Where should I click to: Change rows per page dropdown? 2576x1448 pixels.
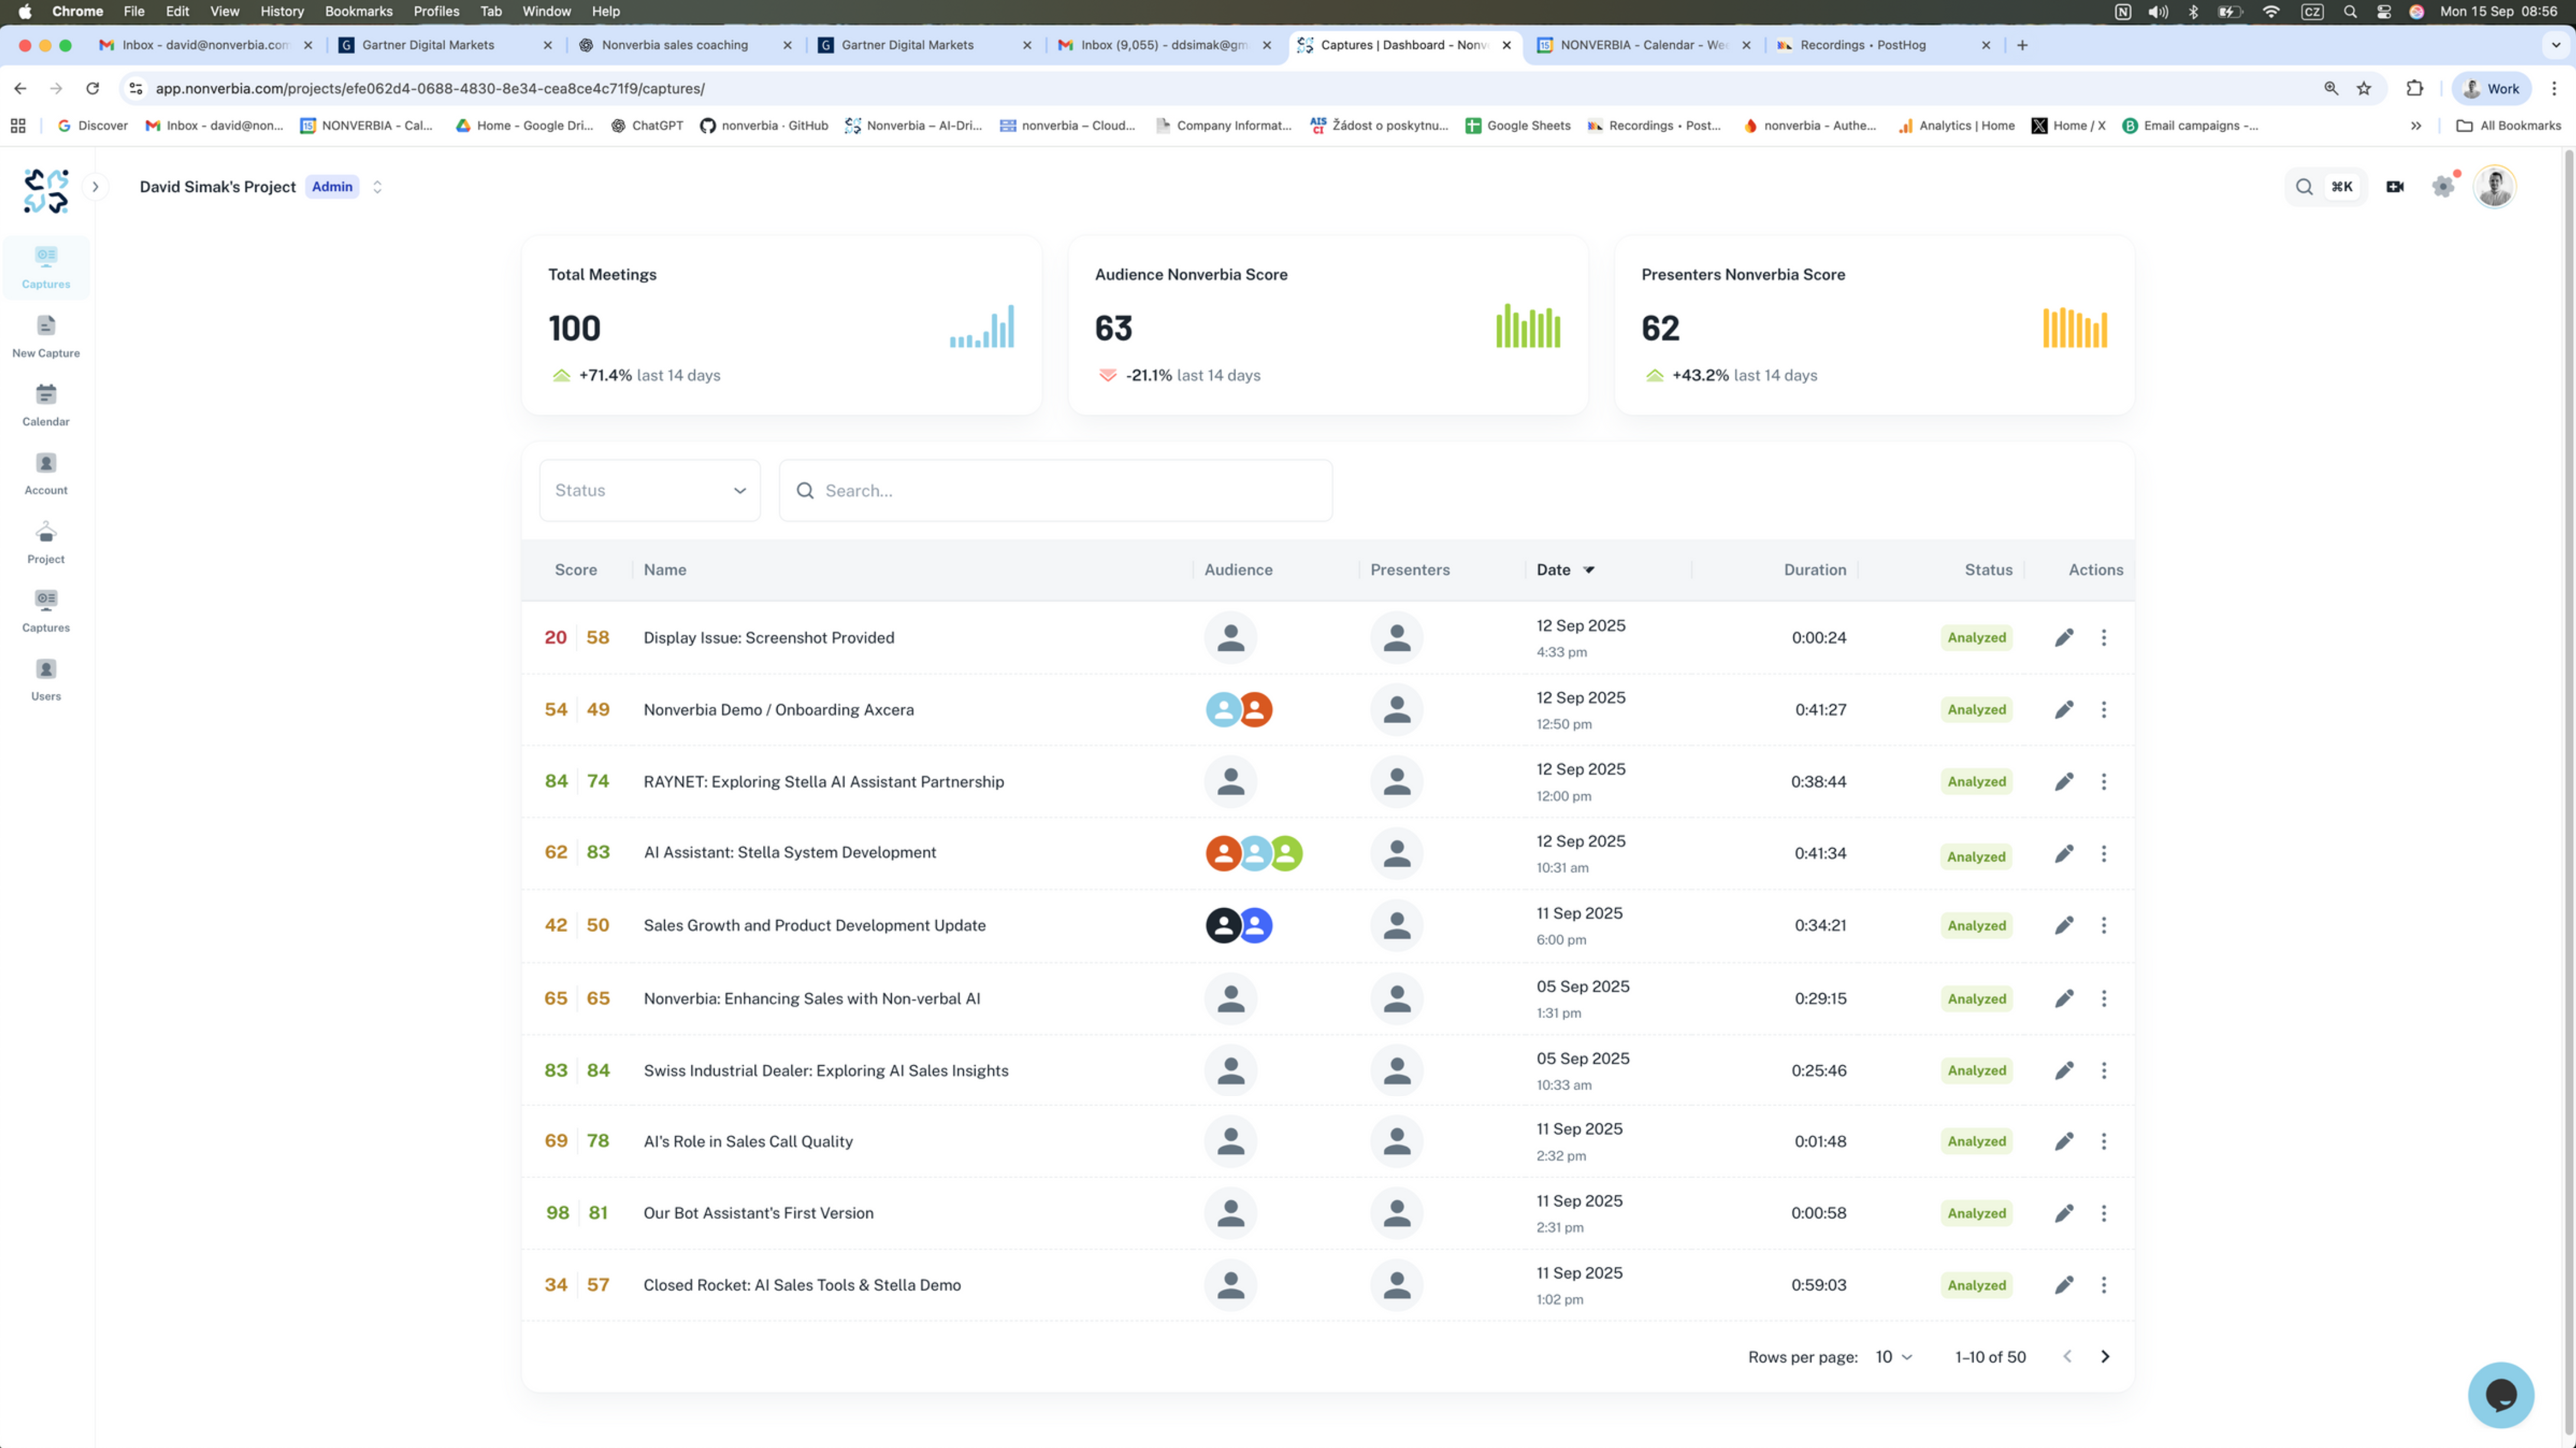coord(1893,1357)
